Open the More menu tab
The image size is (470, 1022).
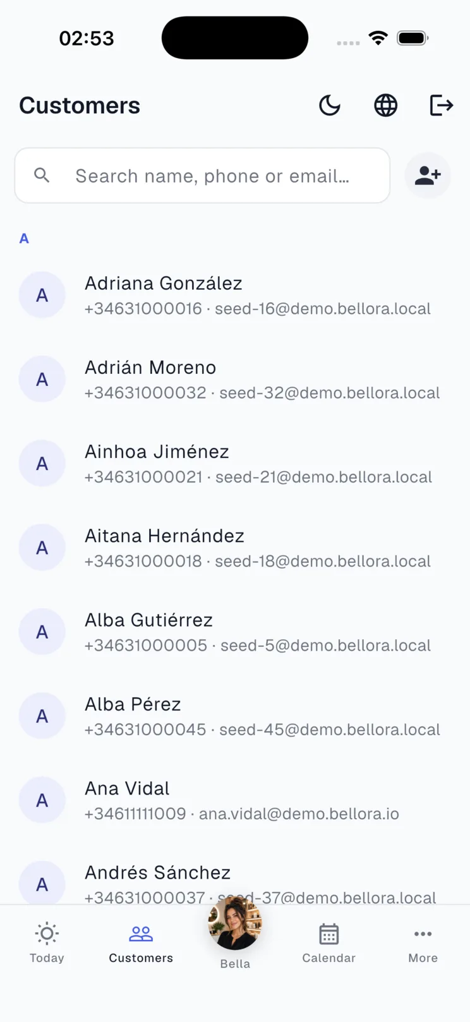click(x=423, y=942)
